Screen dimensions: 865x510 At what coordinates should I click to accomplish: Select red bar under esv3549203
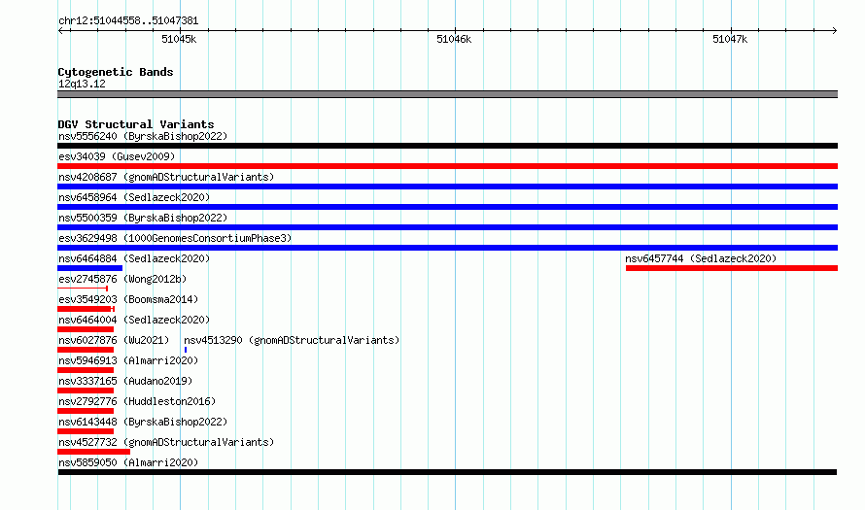pos(86,309)
